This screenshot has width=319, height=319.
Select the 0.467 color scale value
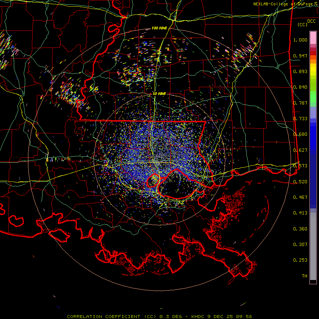point(300,197)
